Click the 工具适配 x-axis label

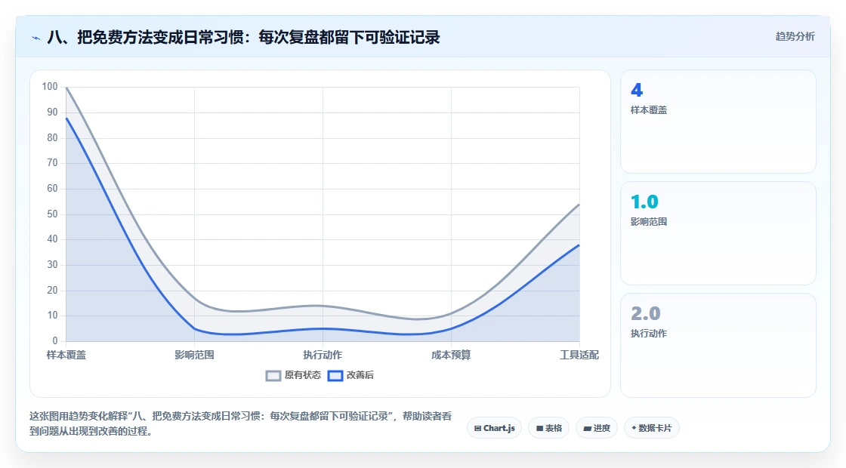pyautogui.click(x=579, y=355)
